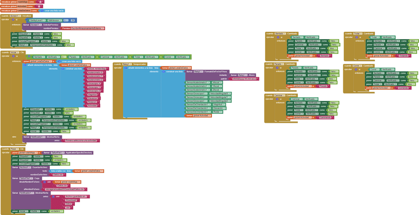
Task: Click gear on top 'crear una lista vacía' block
Action: pyautogui.click(x=42, y=11)
